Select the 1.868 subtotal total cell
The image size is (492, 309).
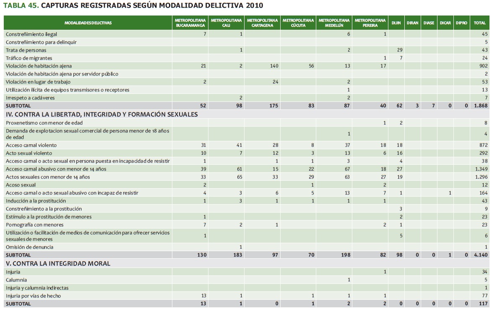point(480,106)
